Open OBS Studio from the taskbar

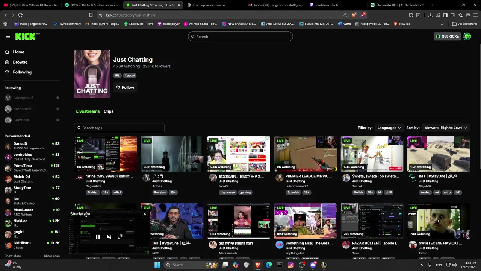coord(302,265)
